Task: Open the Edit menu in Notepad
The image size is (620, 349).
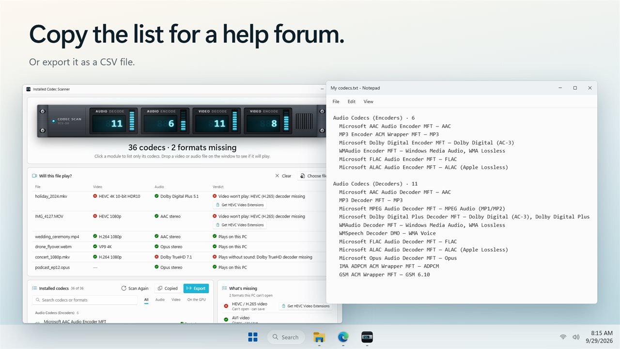Action: 352,102
